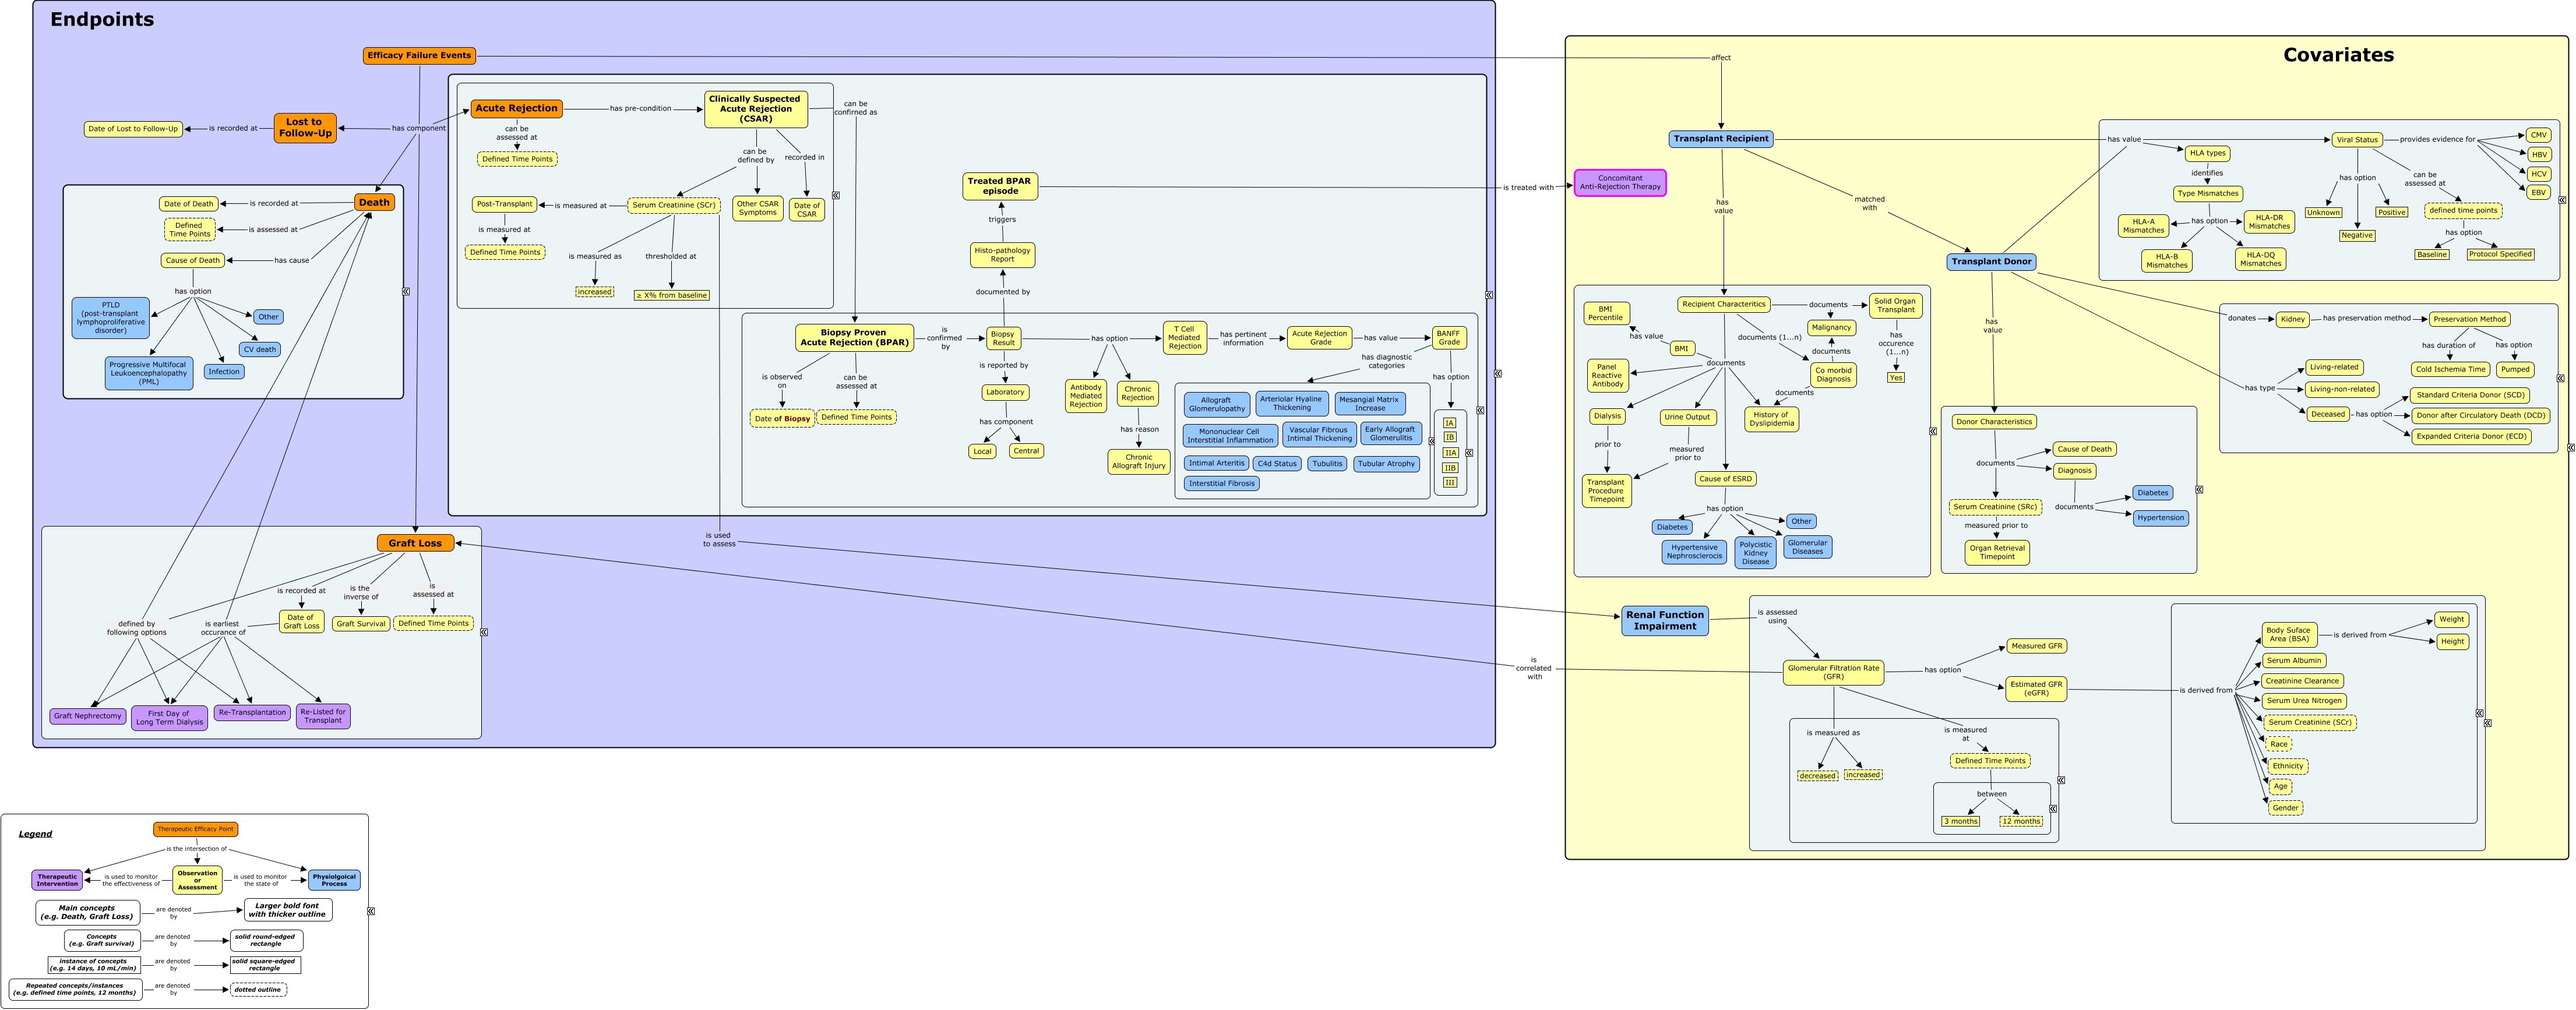The image size is (2576, 1010).
Task: Collapse the diagnostic categories box with Tubulitis
Action: coord(1431,441)
